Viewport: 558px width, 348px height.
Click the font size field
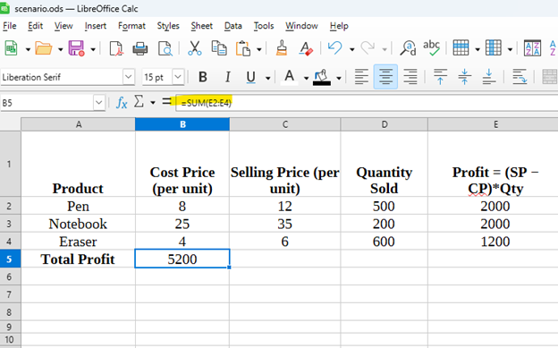pyautogui.click(x=157, y=77)
